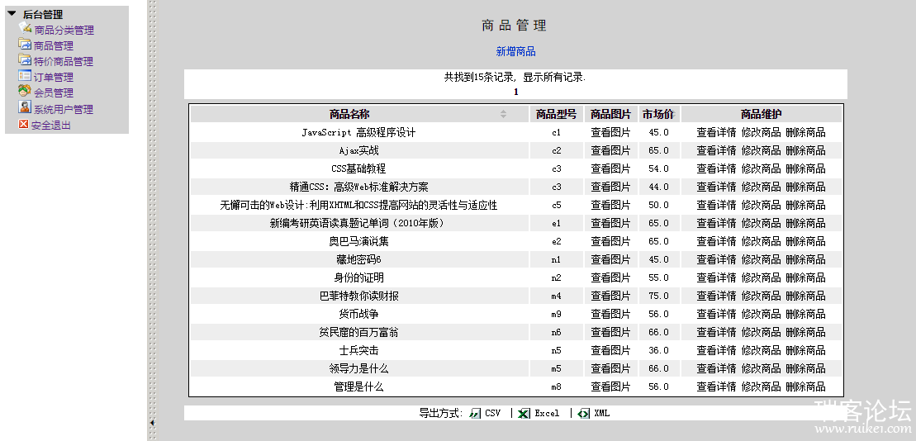916x441 pixels.
Task: View details of 奥巴马演说集
Action: pos(716,241)
